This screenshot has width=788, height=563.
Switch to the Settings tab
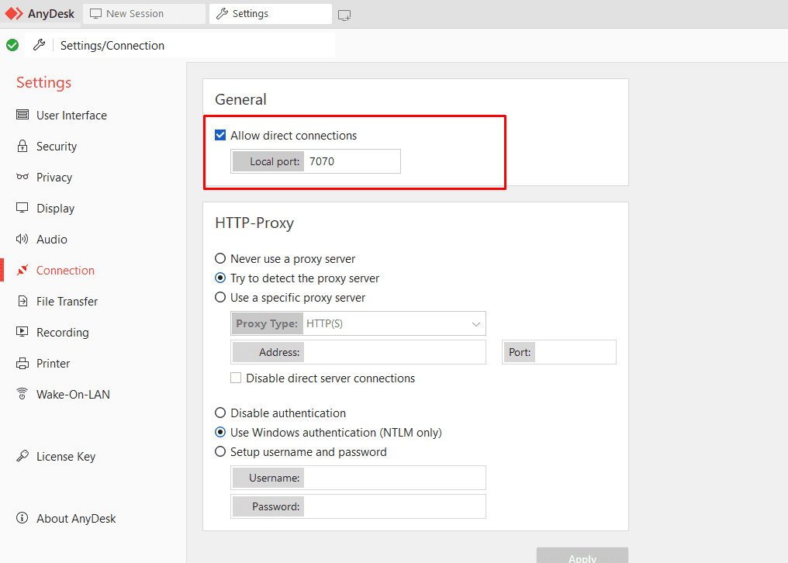pos(271,14)
